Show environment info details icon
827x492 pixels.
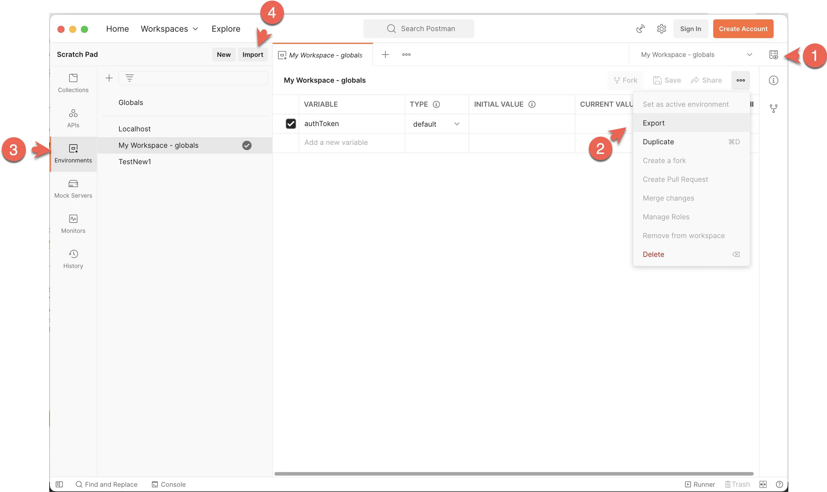click(773, 80)
